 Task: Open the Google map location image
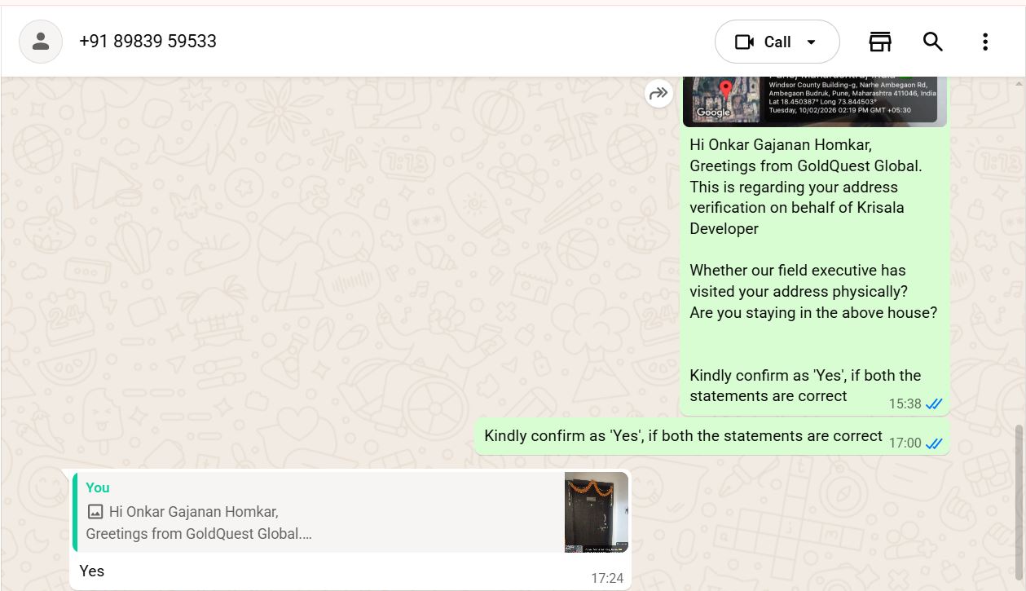(x=815, y=101)
